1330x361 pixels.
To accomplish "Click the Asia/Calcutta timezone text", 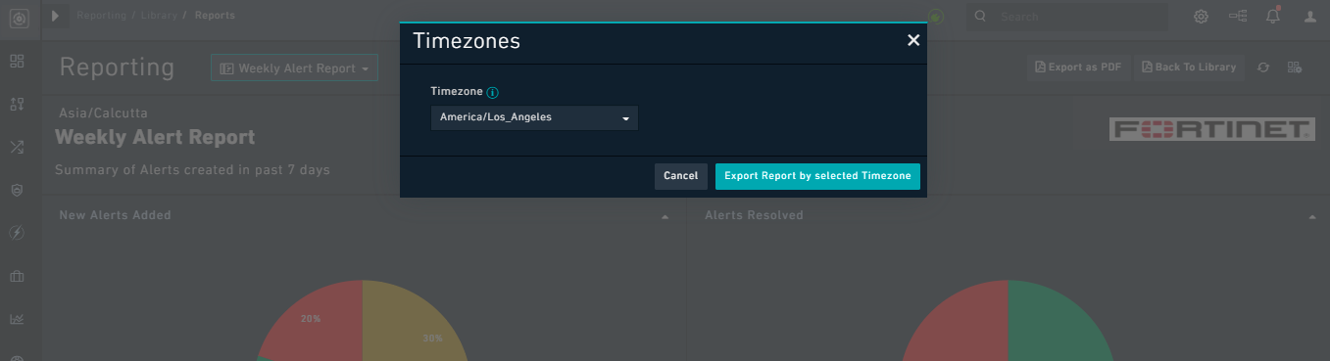I will 103,113.
